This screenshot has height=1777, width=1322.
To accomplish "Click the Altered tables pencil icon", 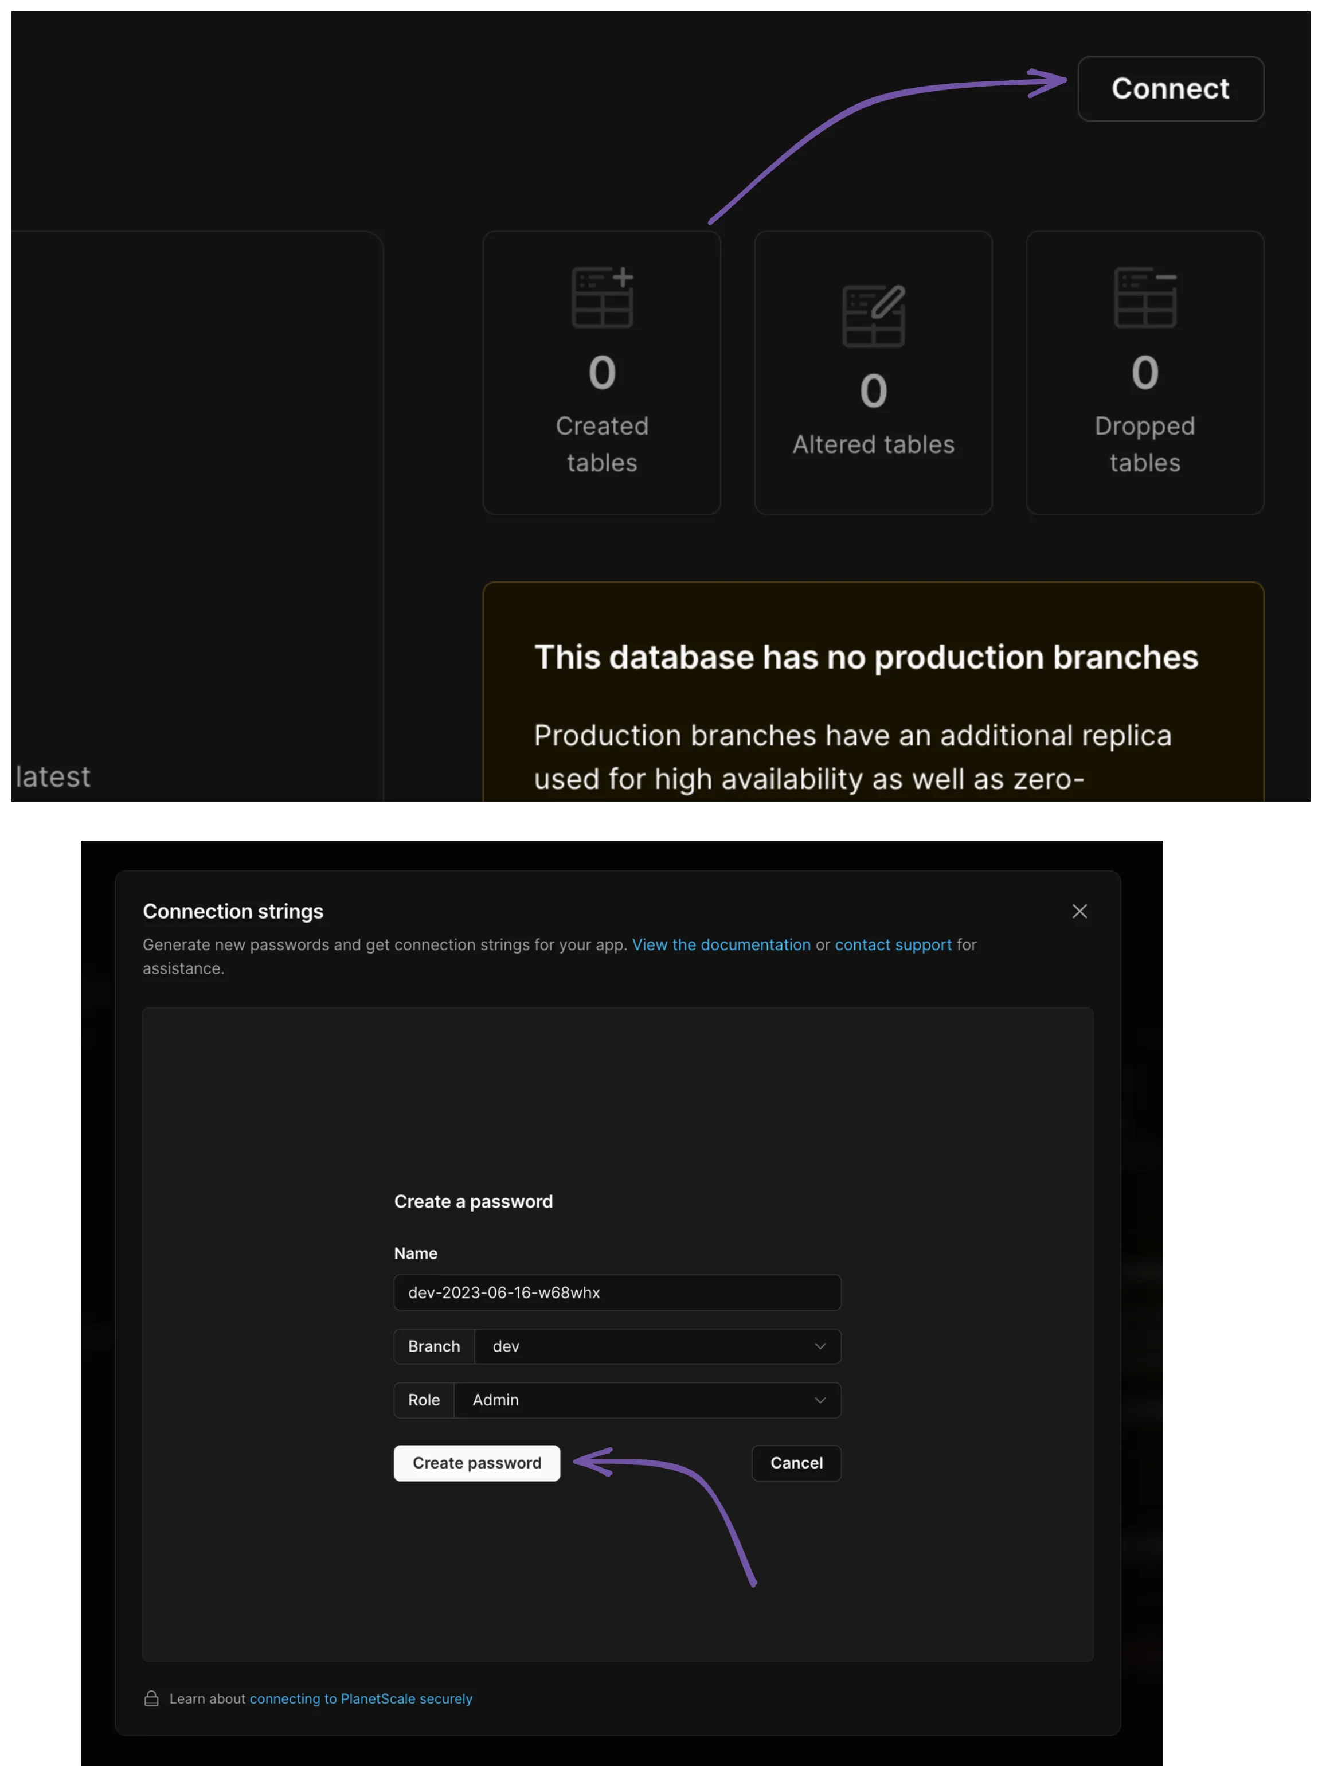I will click(x=874, y=315).
